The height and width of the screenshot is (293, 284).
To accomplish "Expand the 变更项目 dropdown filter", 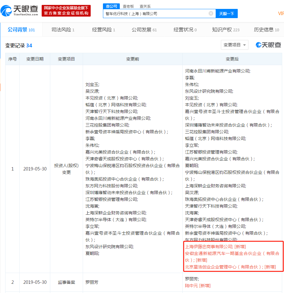I will tap(234, 45).
